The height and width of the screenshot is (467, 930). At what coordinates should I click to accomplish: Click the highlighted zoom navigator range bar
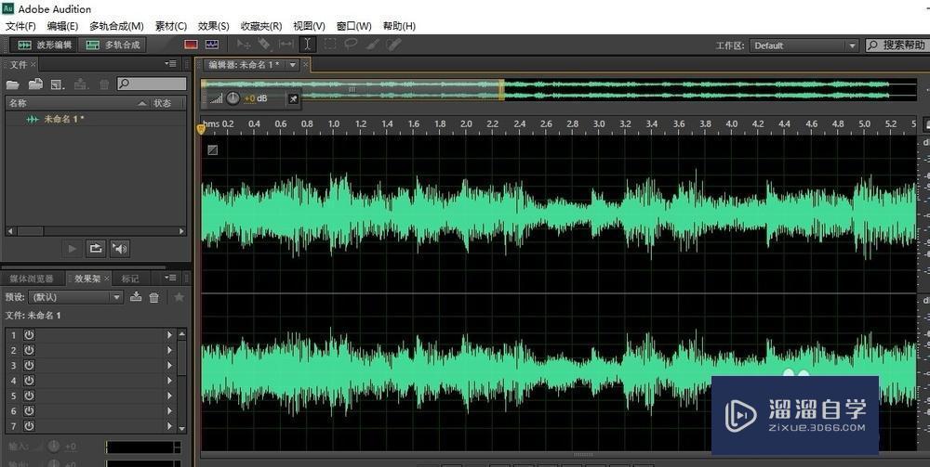pos(352,89)
